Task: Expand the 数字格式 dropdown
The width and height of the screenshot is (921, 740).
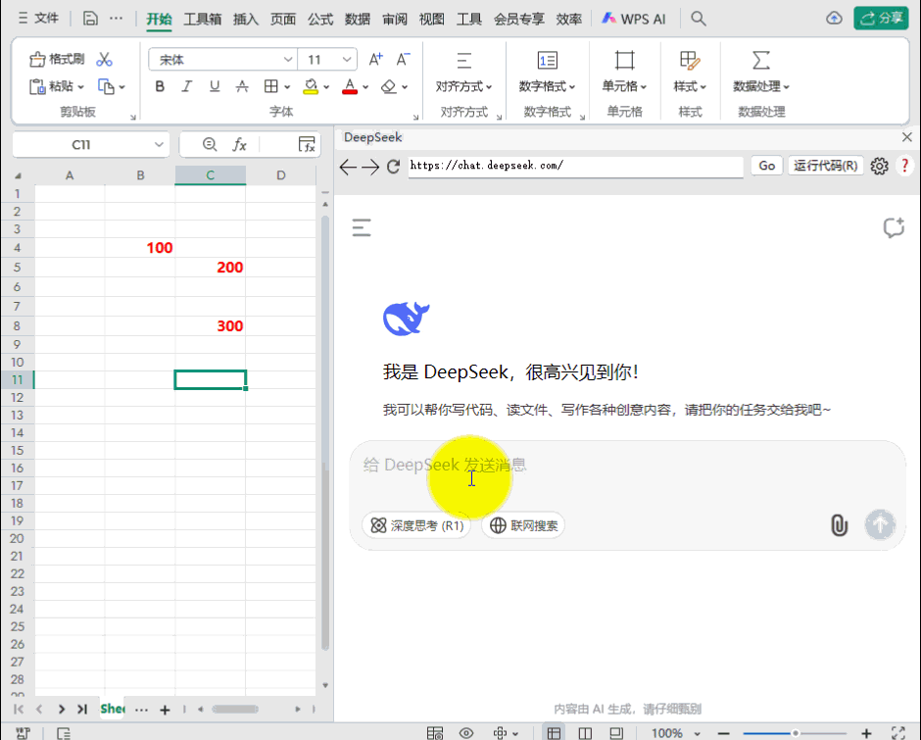Action: (548, 86)
